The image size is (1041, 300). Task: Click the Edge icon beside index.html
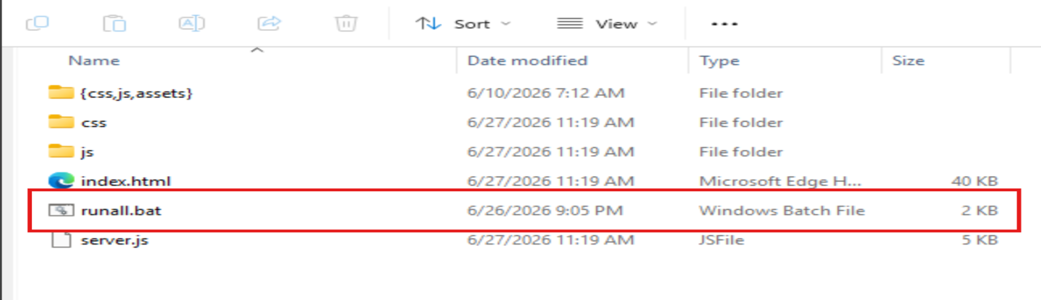(61, 180)
